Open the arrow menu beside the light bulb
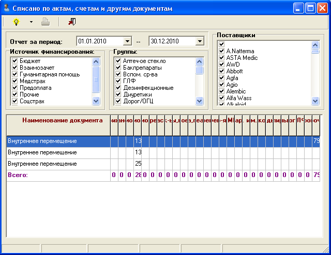This screenshot has width=331, height=255. pyautogui.click(x=31, y=22)
